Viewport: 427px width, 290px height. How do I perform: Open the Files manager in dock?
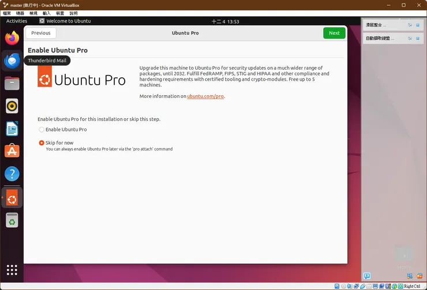coord(12,83)
